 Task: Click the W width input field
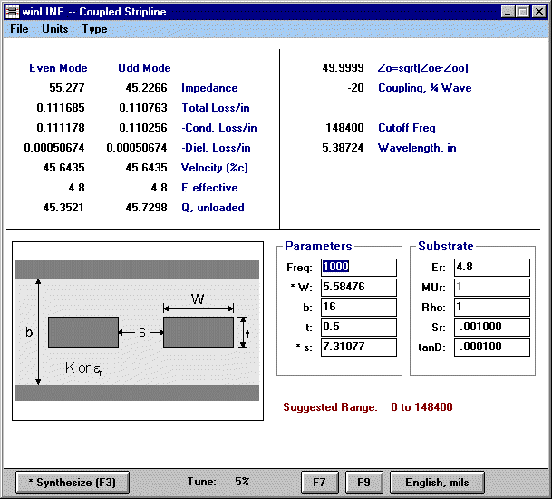point(357,288)
